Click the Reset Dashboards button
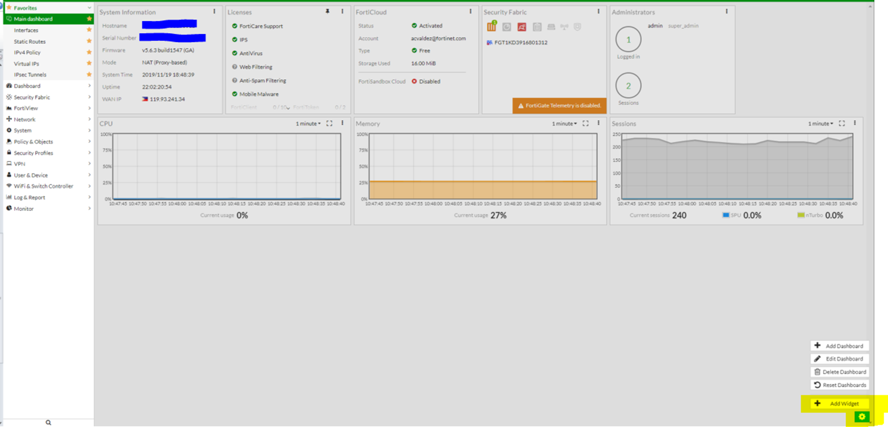The height and width of the screenshot is (427, 888). coord(839,385)
